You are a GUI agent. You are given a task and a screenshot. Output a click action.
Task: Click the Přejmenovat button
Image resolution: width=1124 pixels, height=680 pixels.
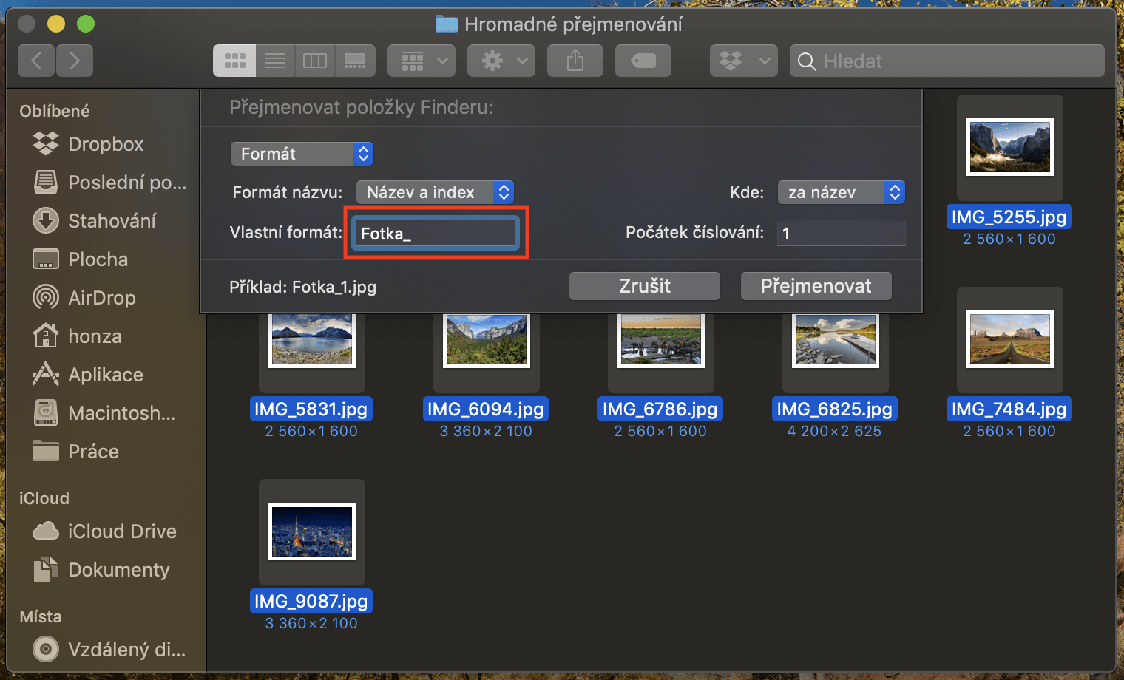coord(816,286)
